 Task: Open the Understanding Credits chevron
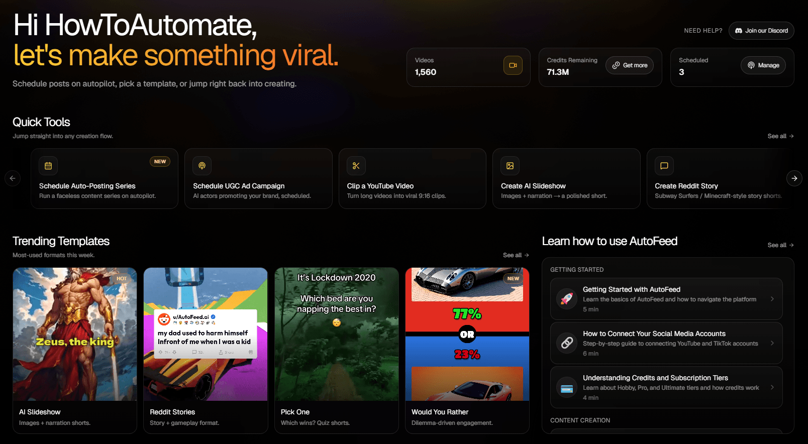(772, 387)
